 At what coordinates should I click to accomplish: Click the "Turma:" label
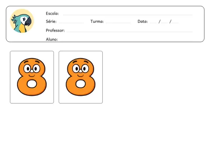tap(97, 21)
